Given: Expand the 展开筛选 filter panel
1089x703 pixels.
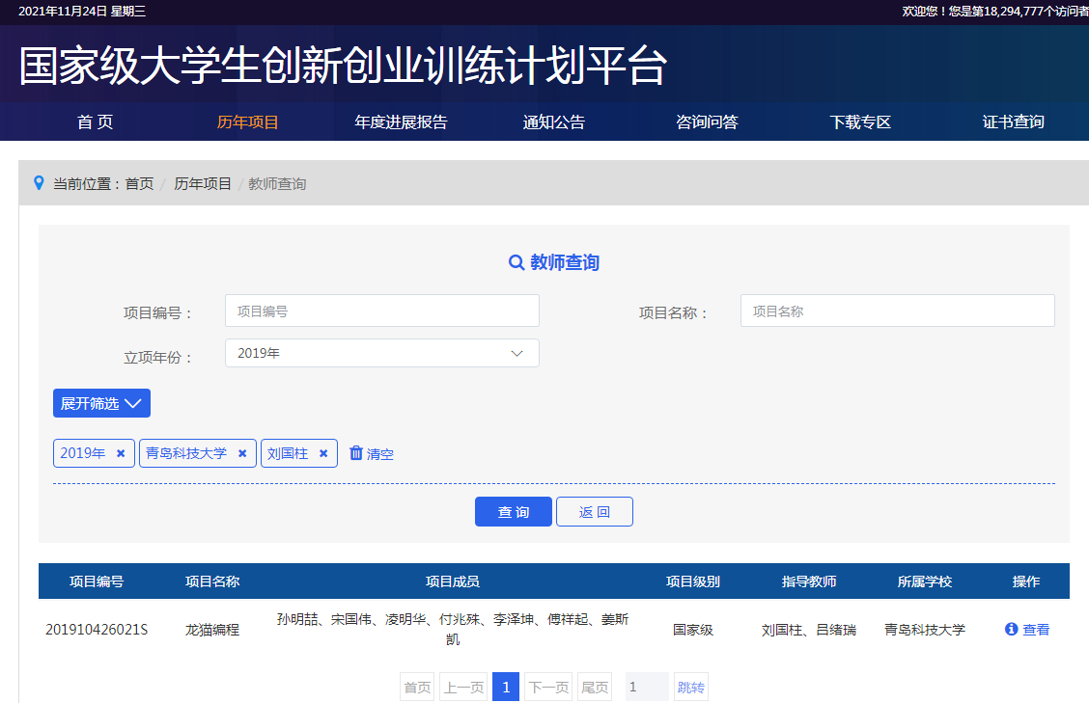Looking at the screenshot, I should 101,403.
